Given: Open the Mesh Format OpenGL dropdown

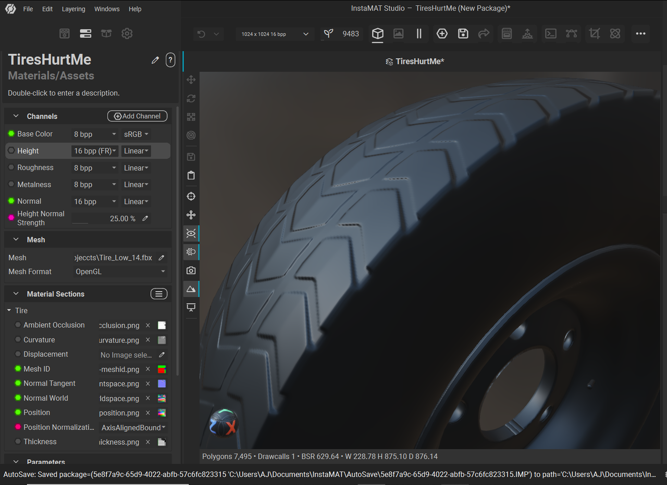Looking at the screenshot, I should 120,272.
